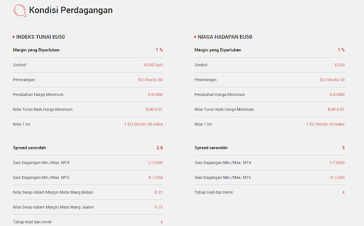The image size is (364, 226).
Task: Click 0.01000 value in Niaga Hadapan
Action: (x=337, y=95)
